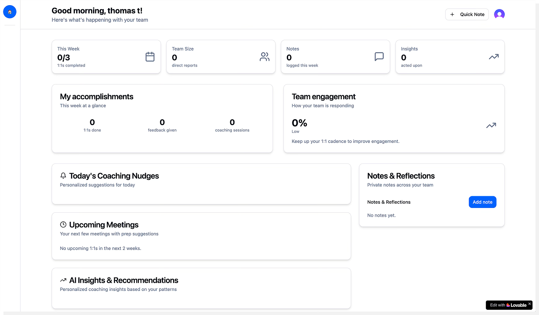Click "feedback given" stat label

(162, 130)
